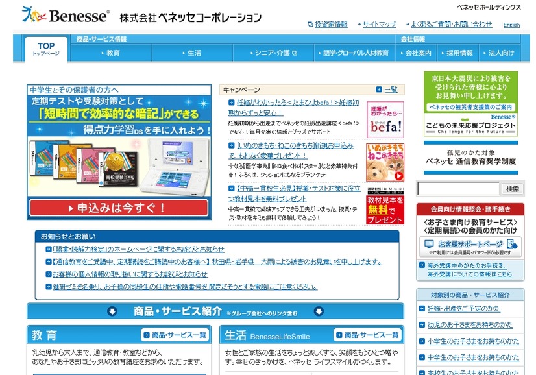
Task: Open 小学生のお子さまをお持ちのかた link
Action: click(473, 341)
